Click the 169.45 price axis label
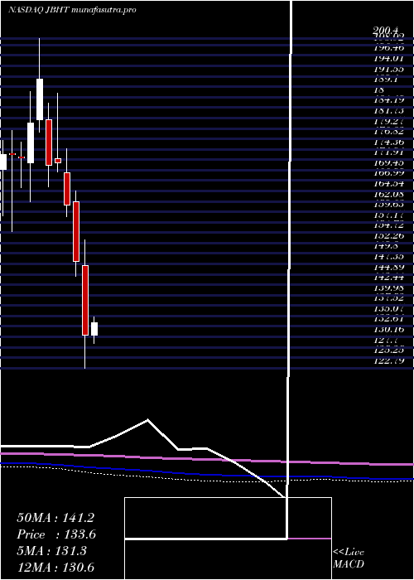The height and width of the screenshot is (580, 414). pos(388,162)
